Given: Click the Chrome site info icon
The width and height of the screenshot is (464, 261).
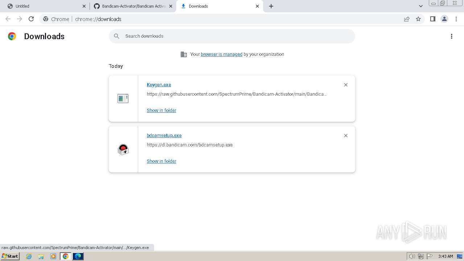Looking at the screenshot, I should (46, 19).
